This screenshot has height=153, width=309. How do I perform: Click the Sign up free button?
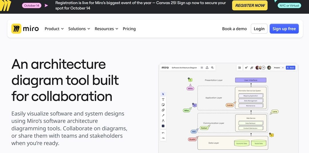coord(284,29)
